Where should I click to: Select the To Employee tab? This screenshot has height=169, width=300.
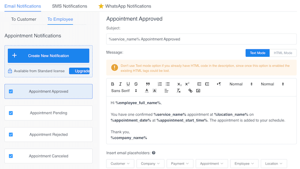60,19
